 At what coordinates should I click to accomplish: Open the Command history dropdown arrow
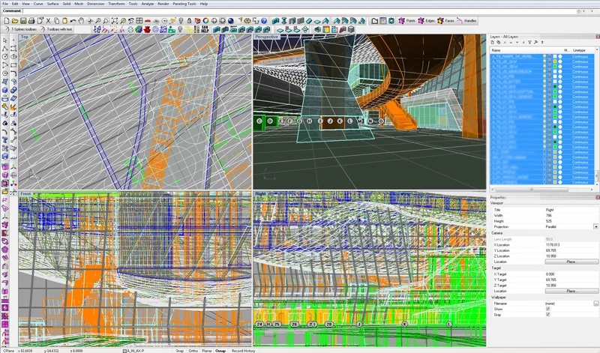(578, 10)
